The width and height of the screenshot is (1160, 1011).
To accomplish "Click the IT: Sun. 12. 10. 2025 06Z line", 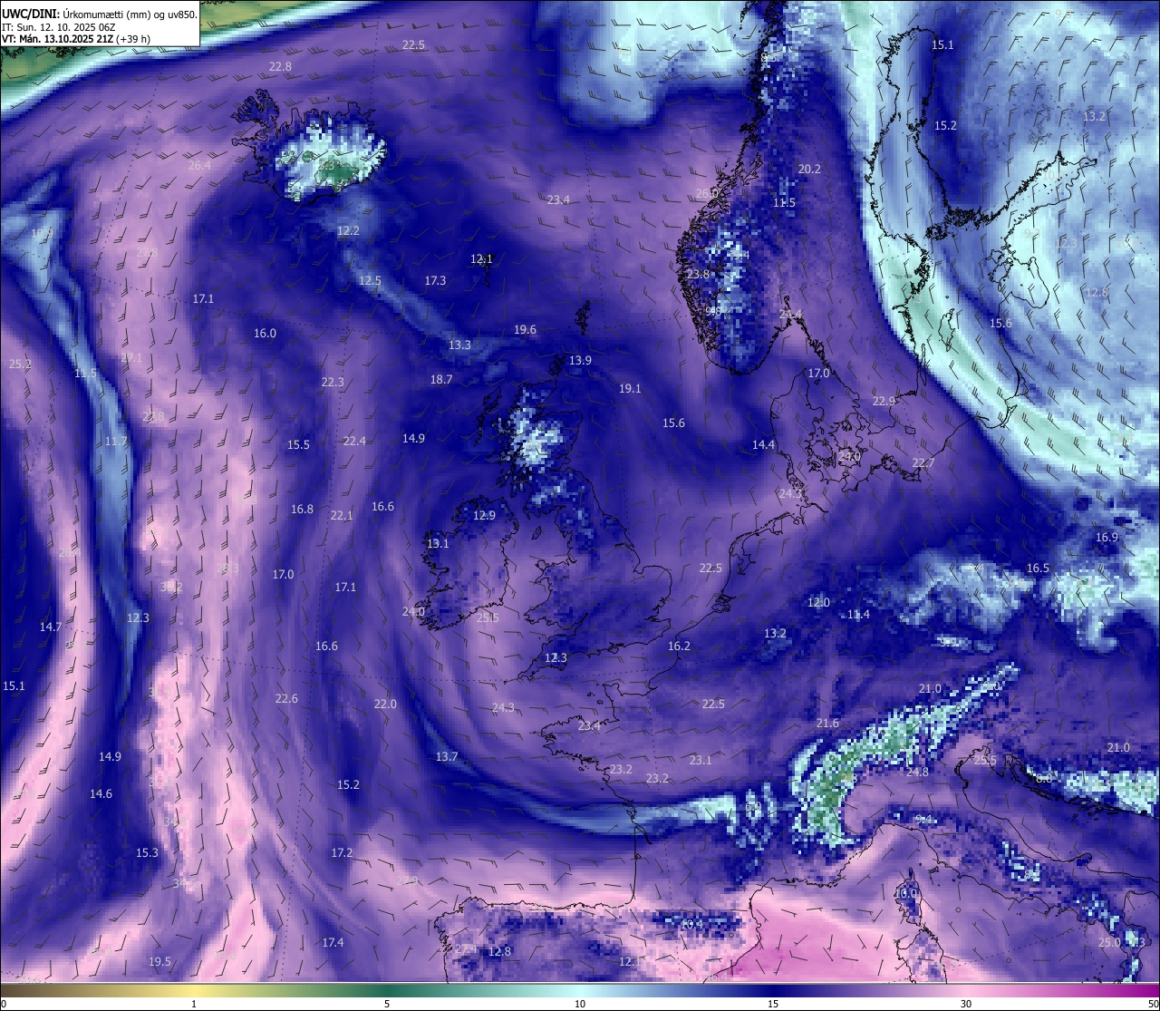I will [x=58, y=27].
